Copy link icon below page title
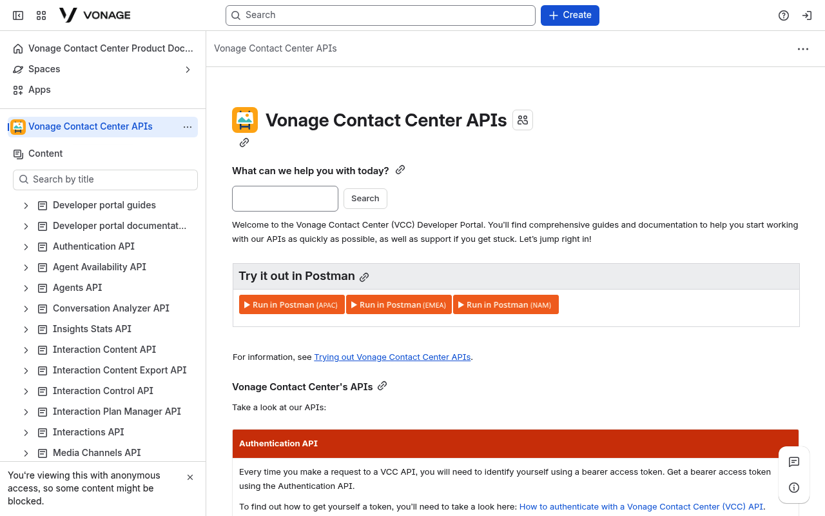This screenshot has width=825, height=516. [244, 143]
